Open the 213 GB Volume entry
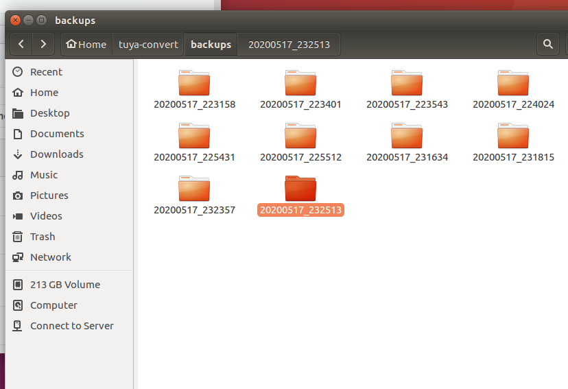Viewport: 568px width, 389px height. [x=69, y=285]
